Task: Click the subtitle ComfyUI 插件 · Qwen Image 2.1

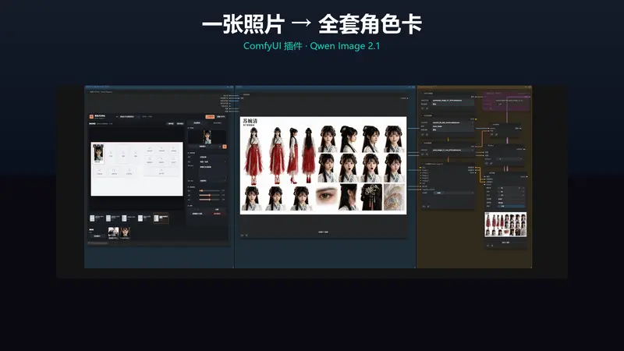Action: pyautogui.click(x=311, y=46)
